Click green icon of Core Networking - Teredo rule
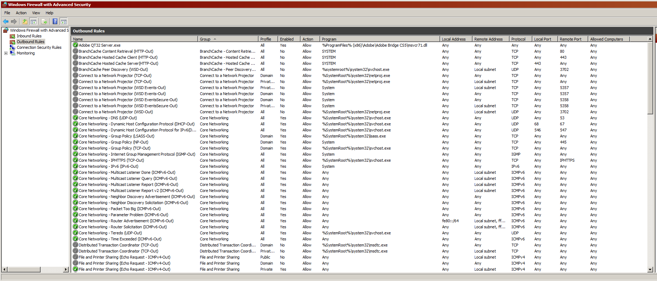 click(x=75, y=233)
